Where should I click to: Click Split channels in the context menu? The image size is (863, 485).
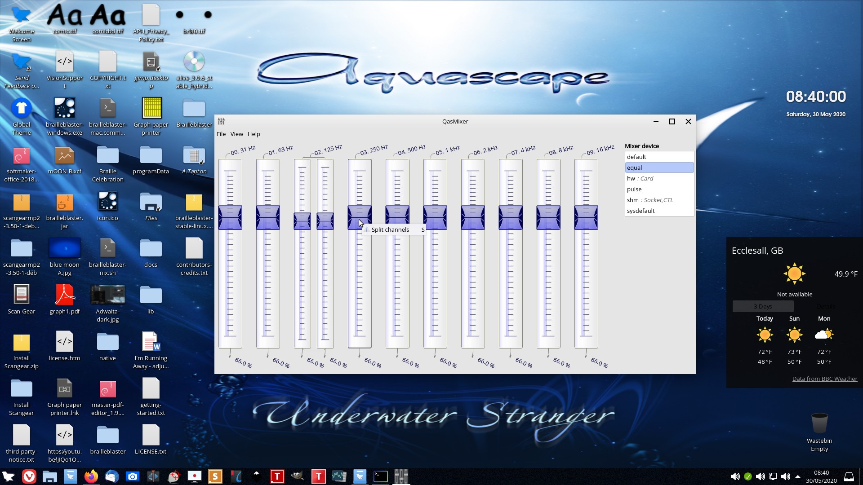pos(390,229)
